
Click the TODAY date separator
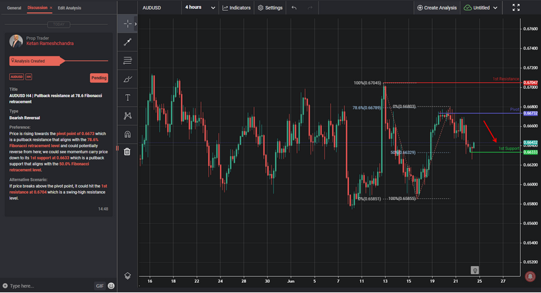pos(58,24)
